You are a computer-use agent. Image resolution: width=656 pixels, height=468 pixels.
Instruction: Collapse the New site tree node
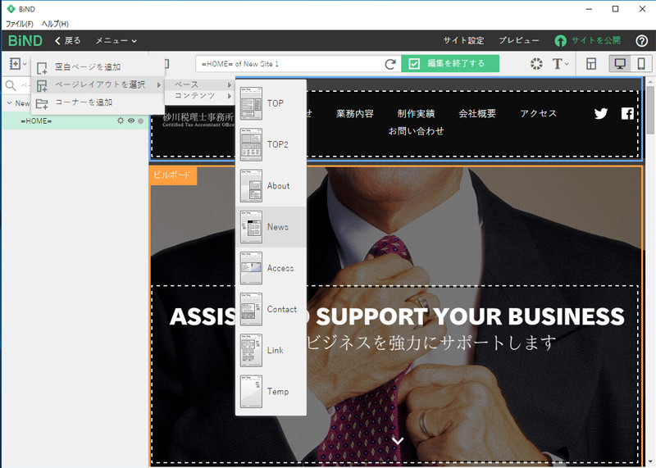coord(9,103)
